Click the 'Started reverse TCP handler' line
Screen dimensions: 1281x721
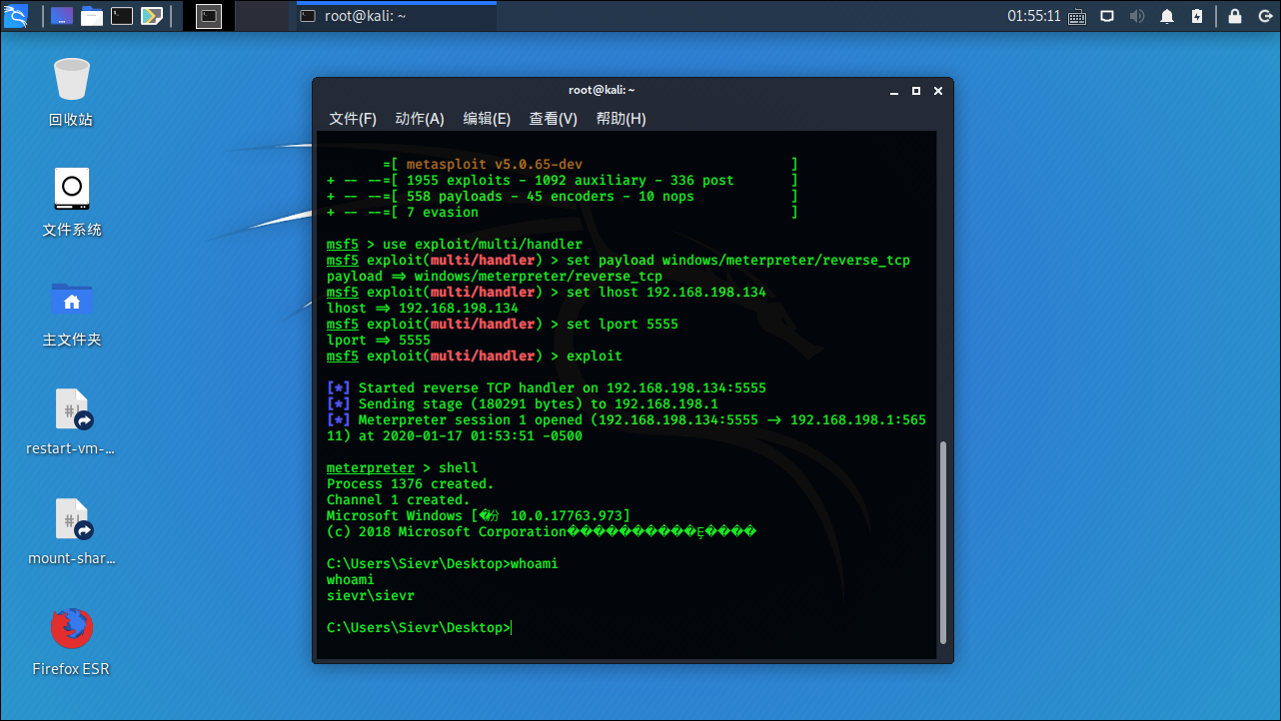tap(547, 388)
